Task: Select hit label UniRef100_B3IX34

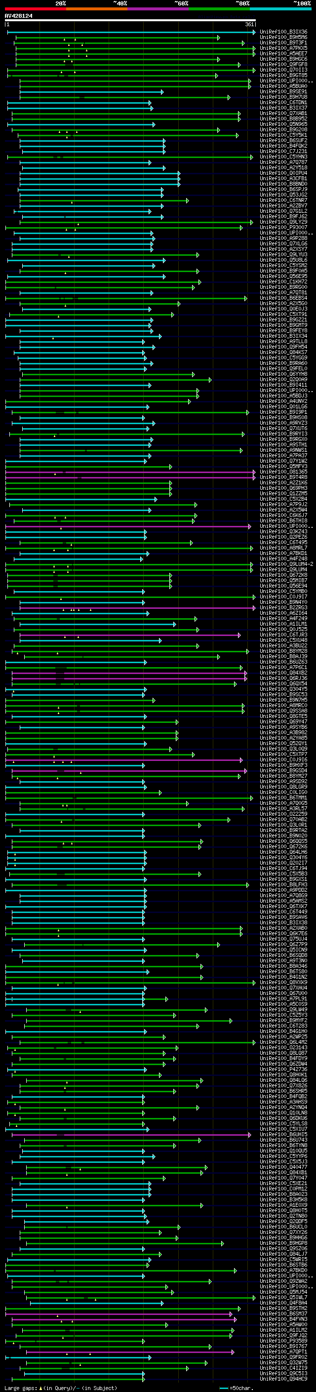Action: coord(283,336)
